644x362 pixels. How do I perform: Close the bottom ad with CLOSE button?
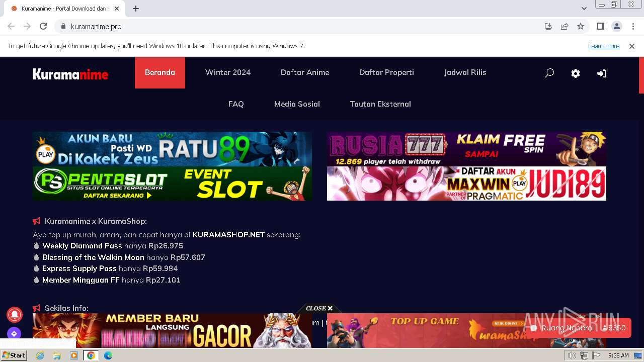[x=319, y=308]
